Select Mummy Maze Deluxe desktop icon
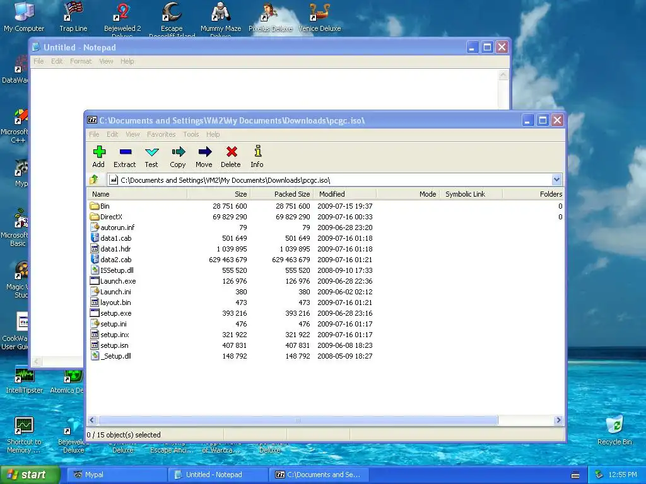Viewport: 646px width, 484px height. pos(221,20)
